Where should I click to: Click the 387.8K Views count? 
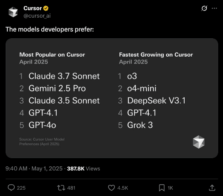[83, 169]
